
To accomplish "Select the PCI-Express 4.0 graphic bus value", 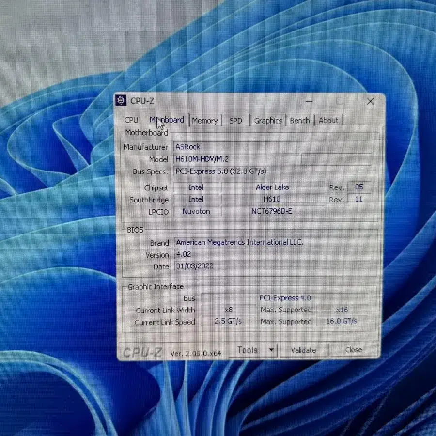I will coord(285,298).
